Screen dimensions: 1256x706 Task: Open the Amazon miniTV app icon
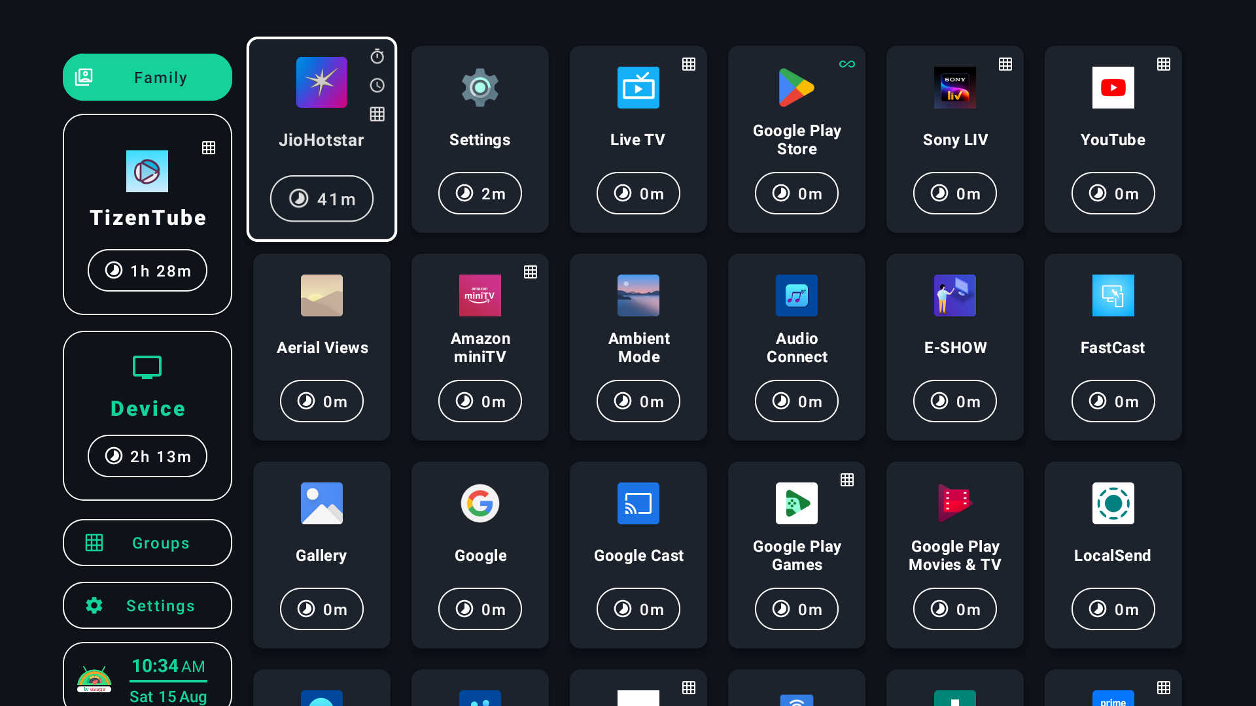(x=480, y=295)
